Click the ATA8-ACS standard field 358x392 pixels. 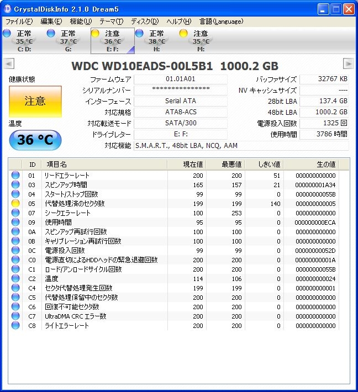pyautogui.click(x=180, y=112)
